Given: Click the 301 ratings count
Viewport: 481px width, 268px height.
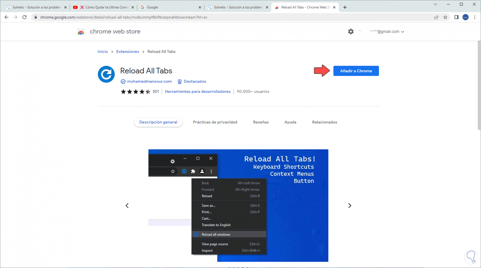Looking at the screenshot, I should coord(156,91).
